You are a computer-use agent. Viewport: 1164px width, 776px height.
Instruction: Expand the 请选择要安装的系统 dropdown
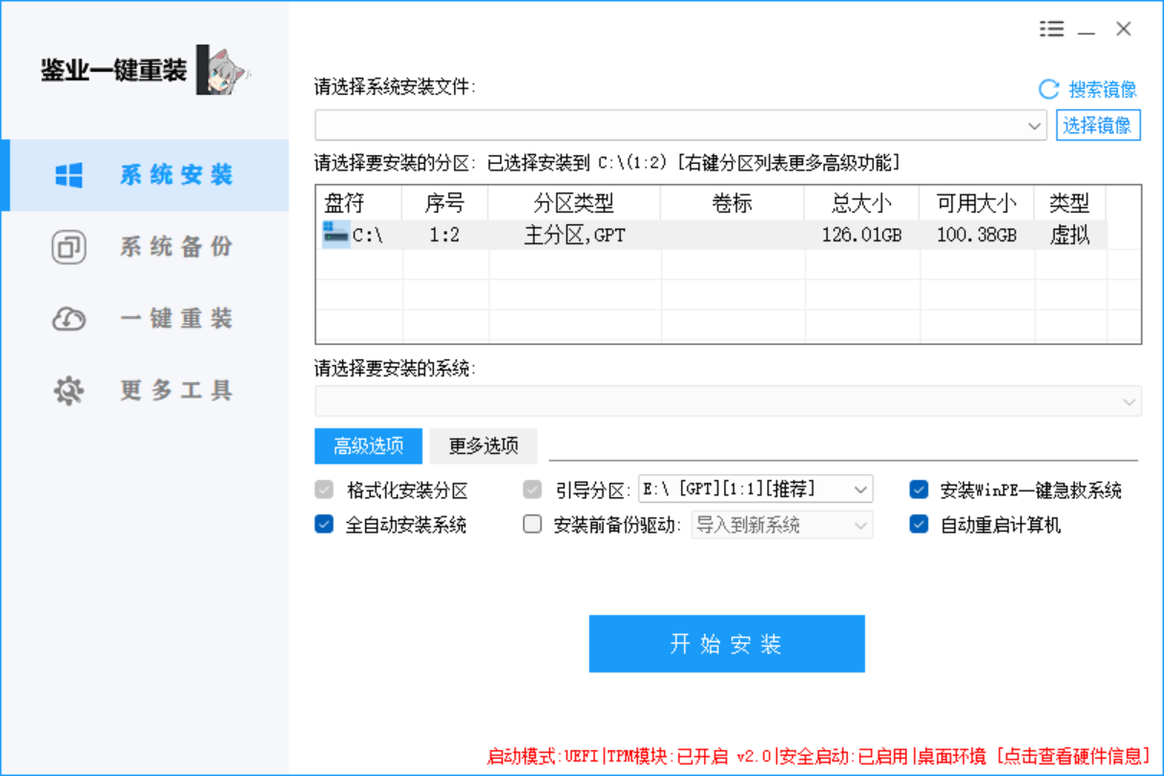[1129, 401]
